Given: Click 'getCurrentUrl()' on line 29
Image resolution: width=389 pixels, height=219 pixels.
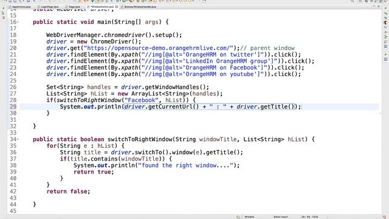Looking at the screenshot, I should (x=173, y=107).
